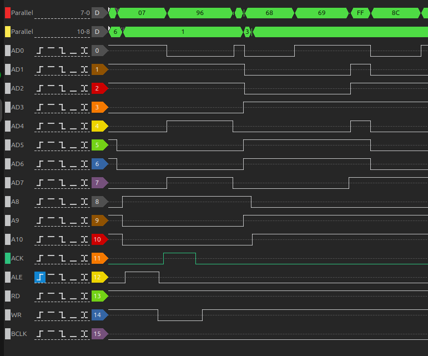The width and height of the screenshot is (428, 356).
Task: Toggle either edge trigger on WR
Action: (84, 315)
